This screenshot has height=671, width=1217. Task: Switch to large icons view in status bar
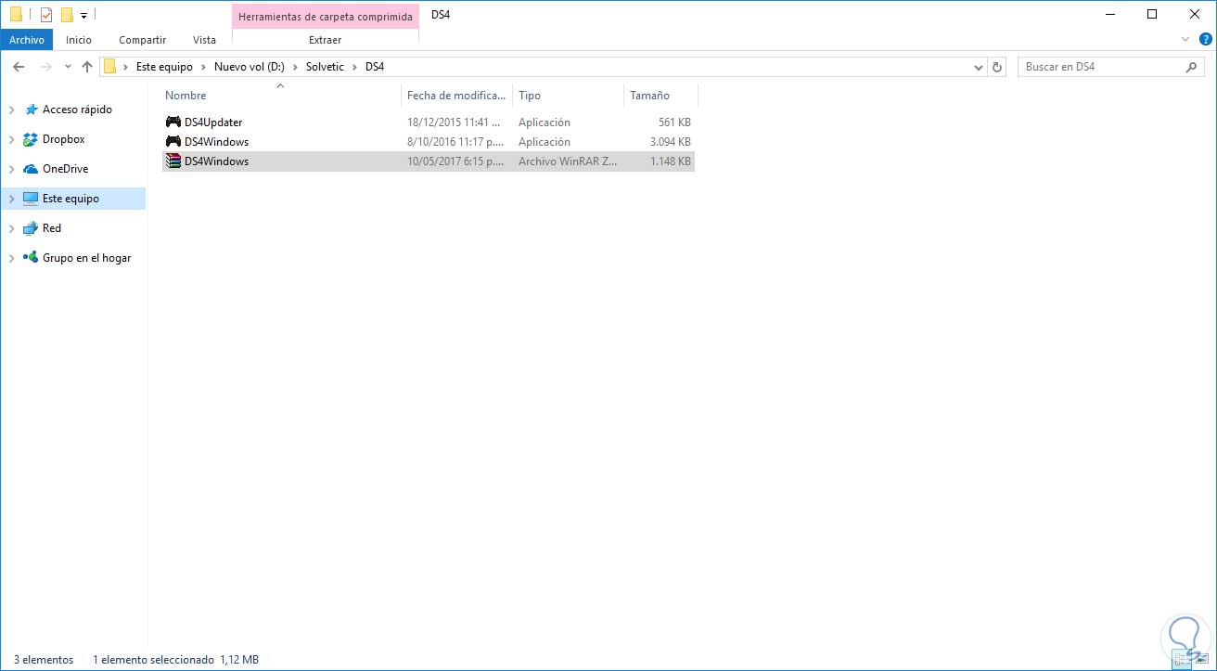[1202, 660]
